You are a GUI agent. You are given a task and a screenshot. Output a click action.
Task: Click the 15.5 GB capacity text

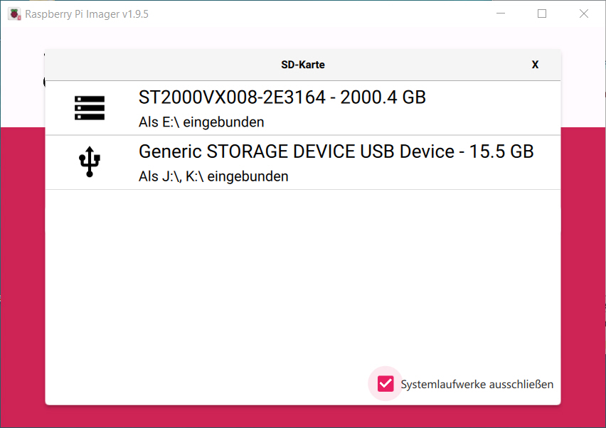(501, 151)
